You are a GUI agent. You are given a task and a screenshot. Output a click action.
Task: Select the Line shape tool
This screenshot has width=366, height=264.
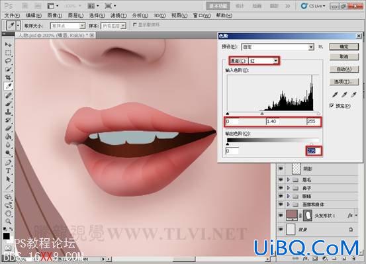point(8,187)
